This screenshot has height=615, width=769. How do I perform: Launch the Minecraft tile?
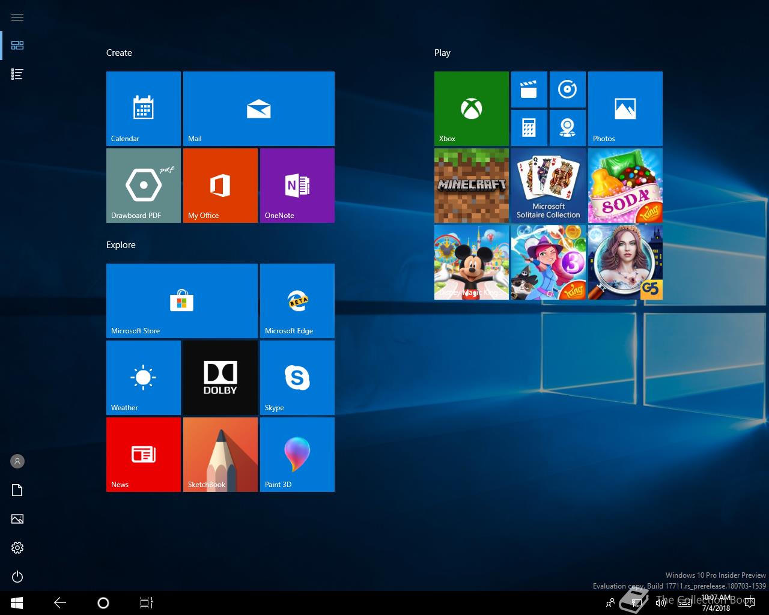point(472,186)
